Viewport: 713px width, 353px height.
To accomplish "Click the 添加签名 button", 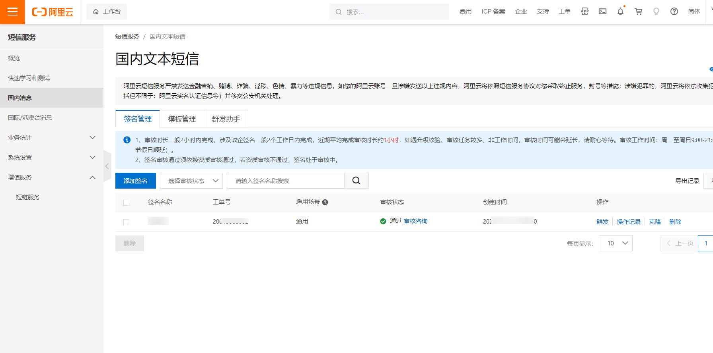I will pyautogui.click(x=135, y=181).
